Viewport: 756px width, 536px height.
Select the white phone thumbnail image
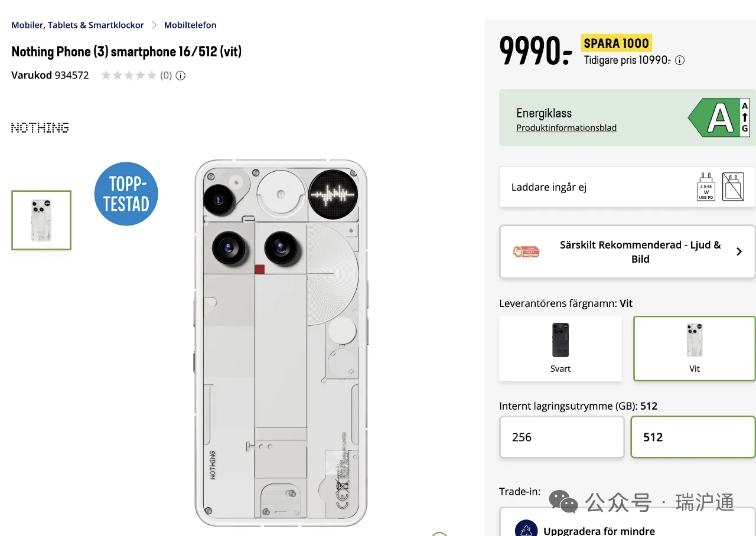click(x=41, y=220)
